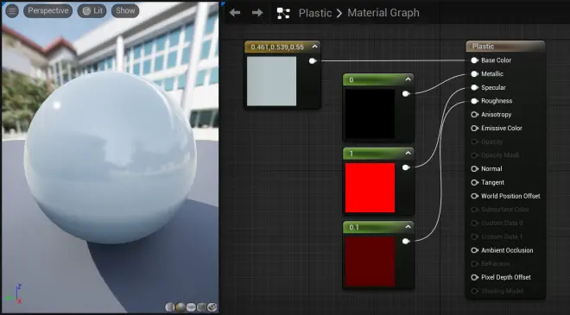
Task: Set preview mesh to sphere
Action: pos(180,307)
